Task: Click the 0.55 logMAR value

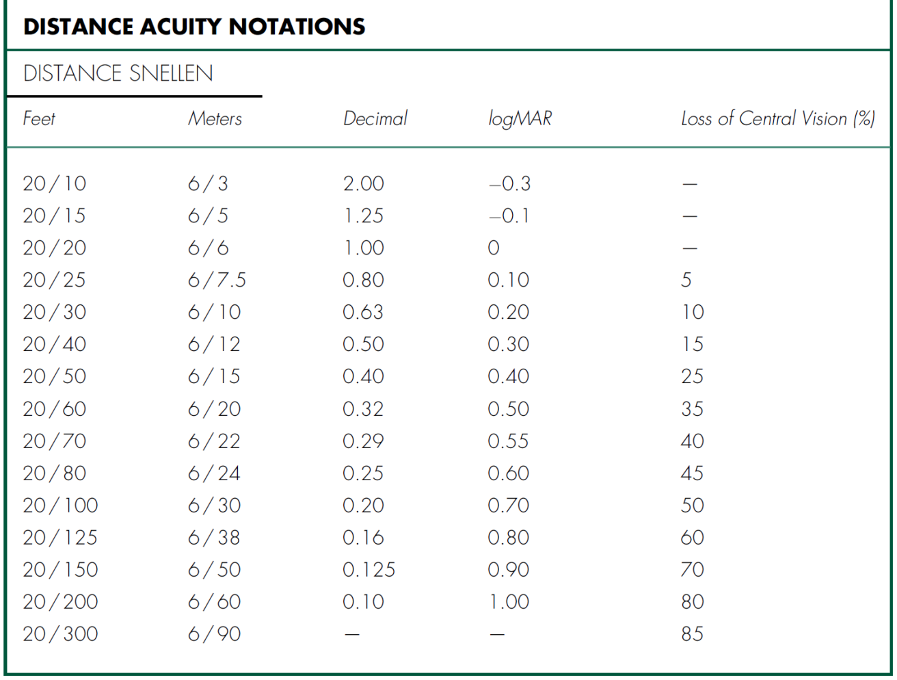Action: pos(508,441)
